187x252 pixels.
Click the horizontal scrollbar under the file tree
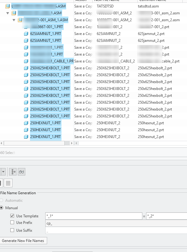tap(34, 143)
